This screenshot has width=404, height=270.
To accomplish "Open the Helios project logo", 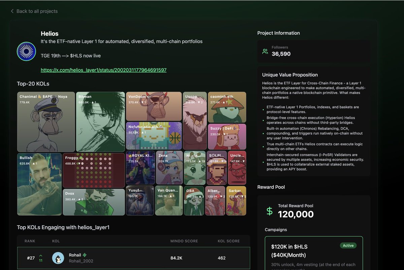I will pyautogui.click(x=26, y=51).
